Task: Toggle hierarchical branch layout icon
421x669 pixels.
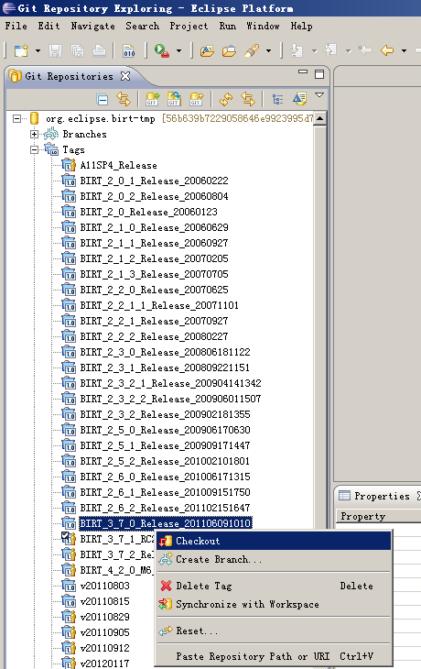Action: [277, 99]
